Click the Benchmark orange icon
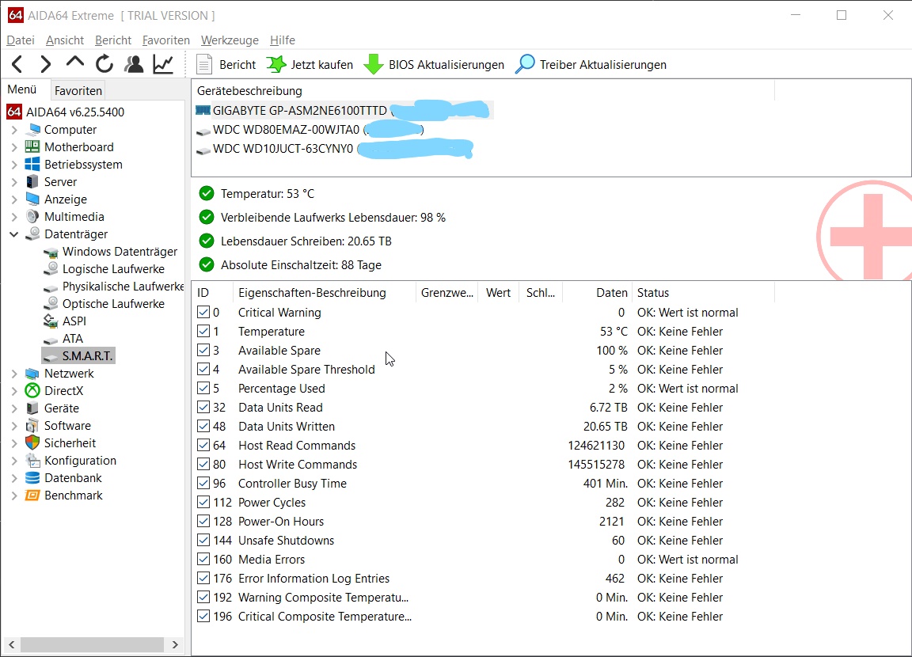Image resolution: width=912 pixels, height=657 pixels. (32, 496)
